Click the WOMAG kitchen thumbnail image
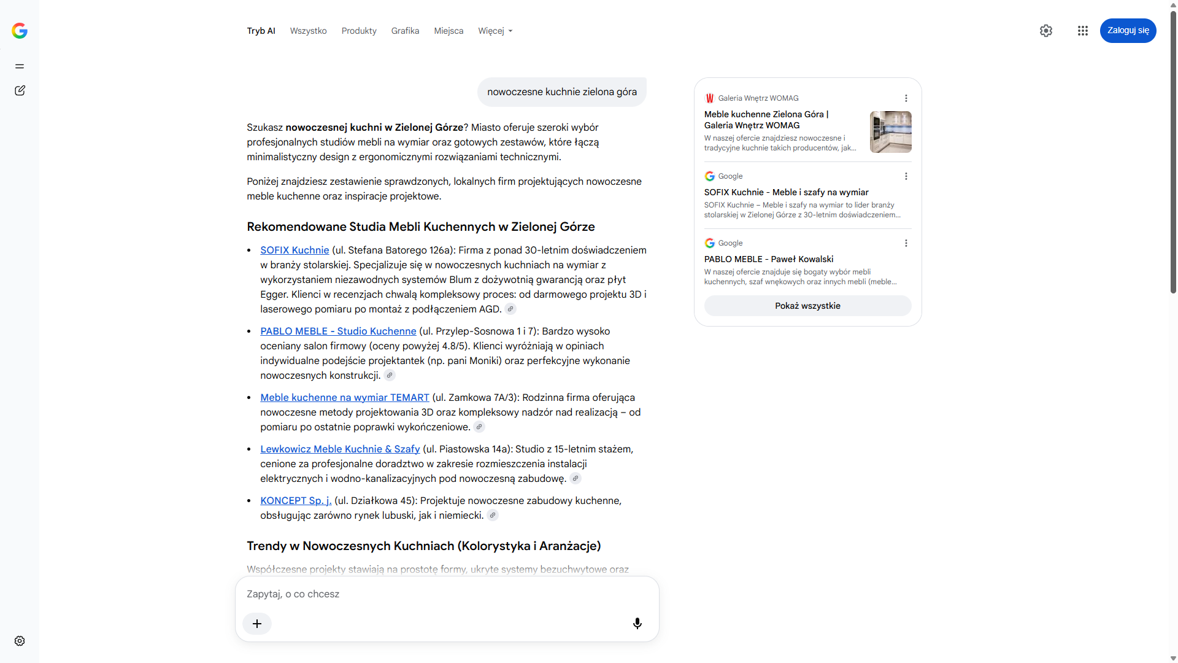The width and height of the screenshot is (1178, 663). [x=891, y=132]
